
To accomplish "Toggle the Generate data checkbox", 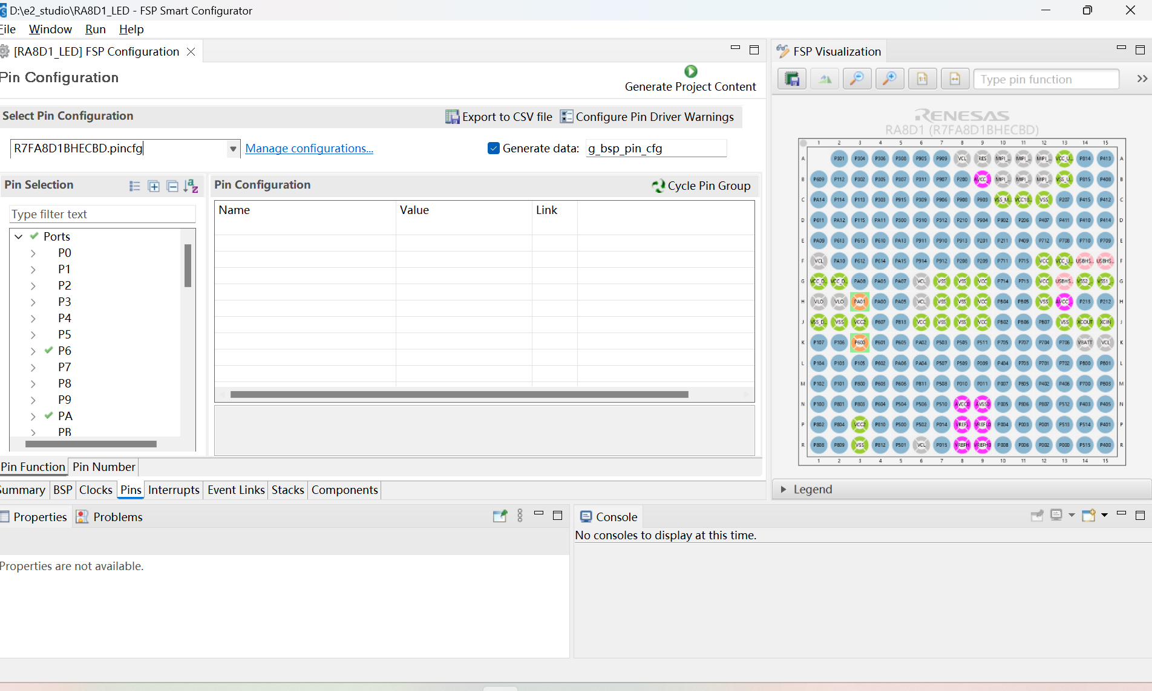I will coord(494,148).
